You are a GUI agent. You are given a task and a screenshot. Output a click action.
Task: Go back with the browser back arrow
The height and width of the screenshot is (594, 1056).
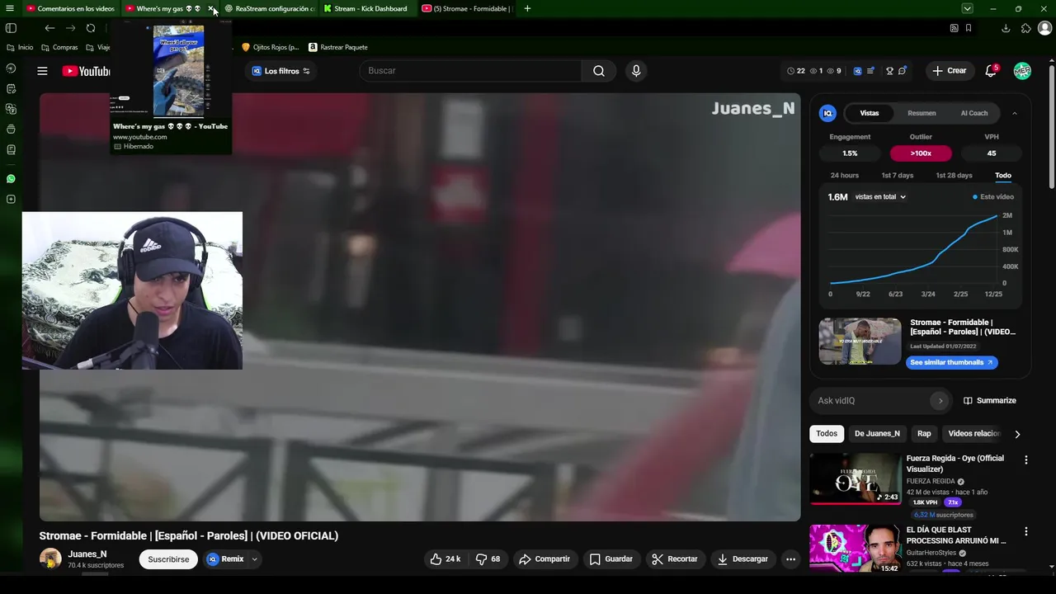click(49, 28)
